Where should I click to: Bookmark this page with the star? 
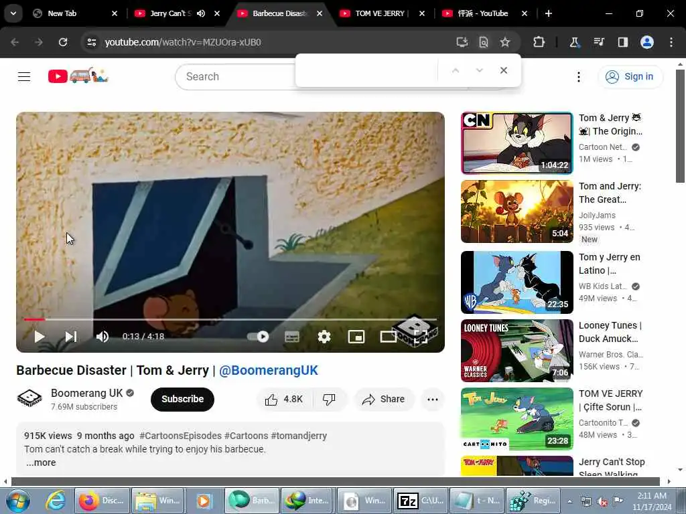(505, 42)
